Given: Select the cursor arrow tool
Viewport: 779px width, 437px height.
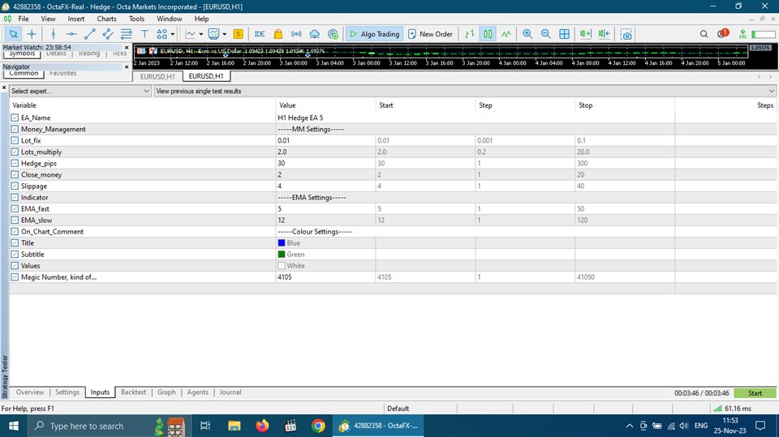Looking at the screenshot, I should pos(14,34).
